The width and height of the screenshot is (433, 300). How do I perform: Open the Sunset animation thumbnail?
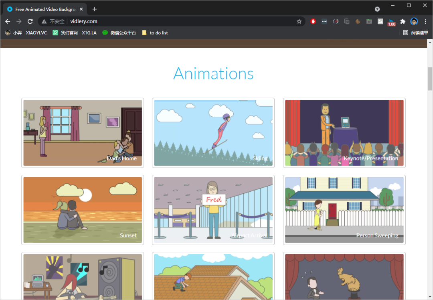(83, 210)
